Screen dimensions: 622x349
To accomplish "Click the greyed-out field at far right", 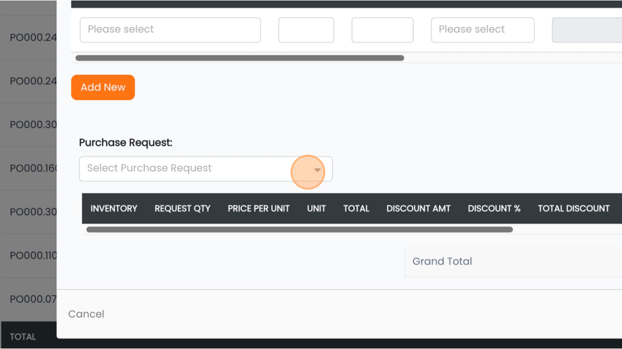I will click(587, 30).
